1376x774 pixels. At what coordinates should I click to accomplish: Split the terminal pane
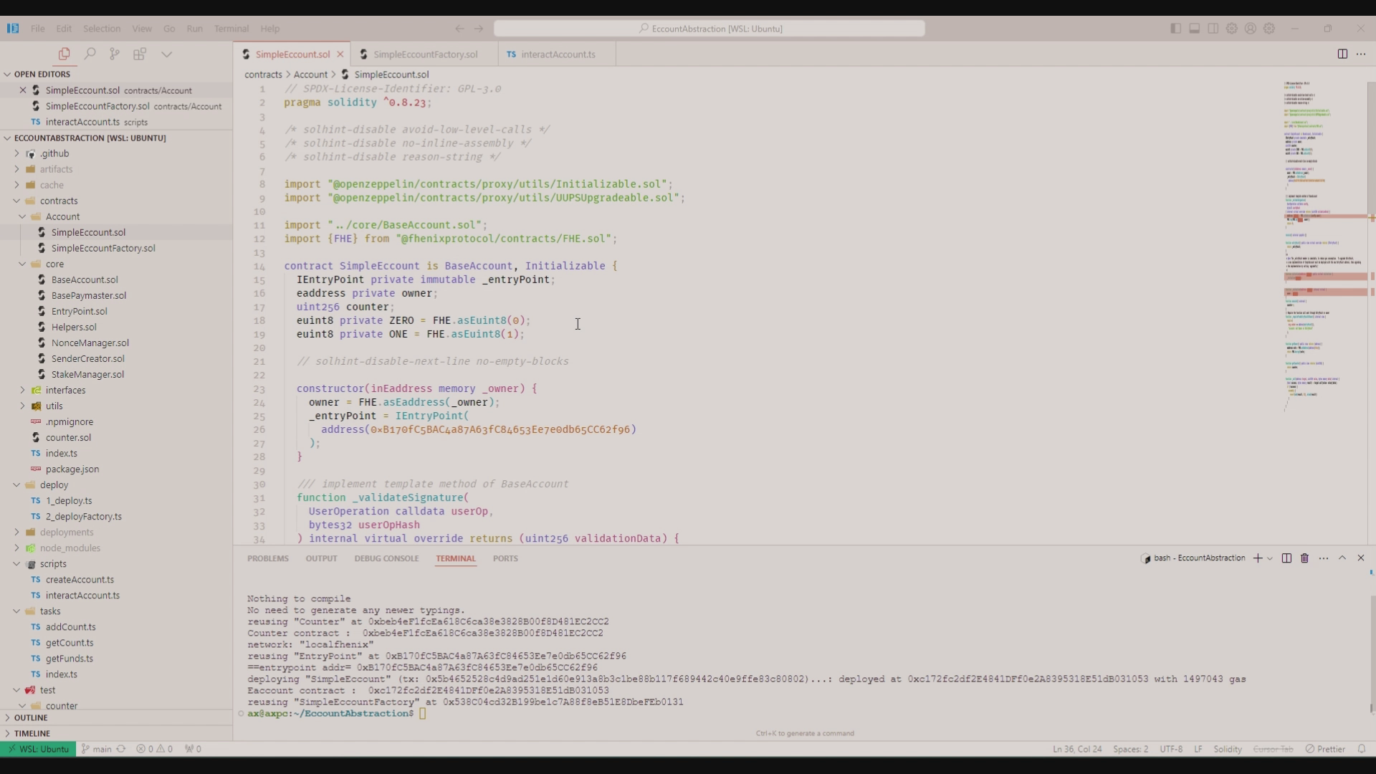(1286, 558)
